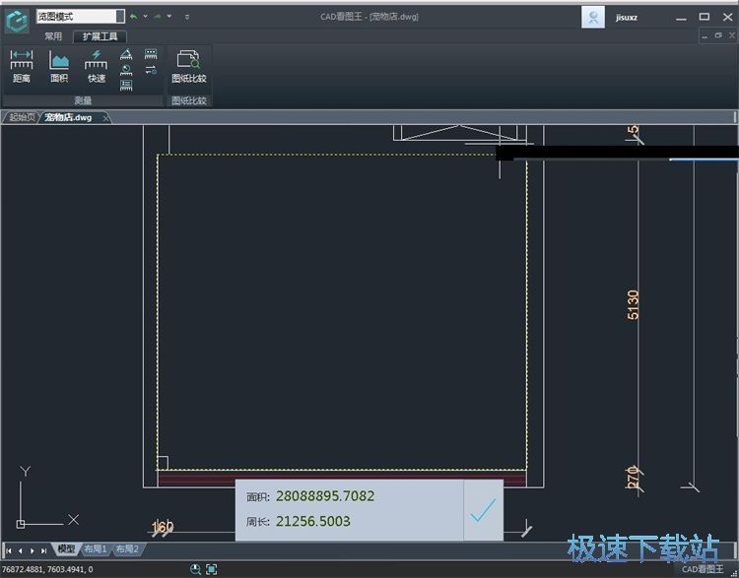The image size is (739, 578).
Task: Expand the undo history dropdown arrow
Action: [146, 17]
